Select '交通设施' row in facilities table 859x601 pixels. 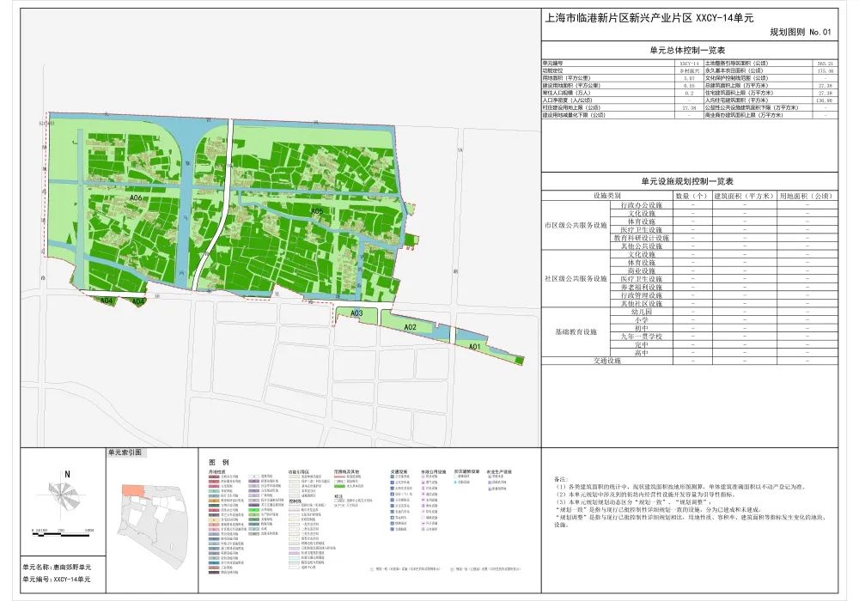coord(690,361)
